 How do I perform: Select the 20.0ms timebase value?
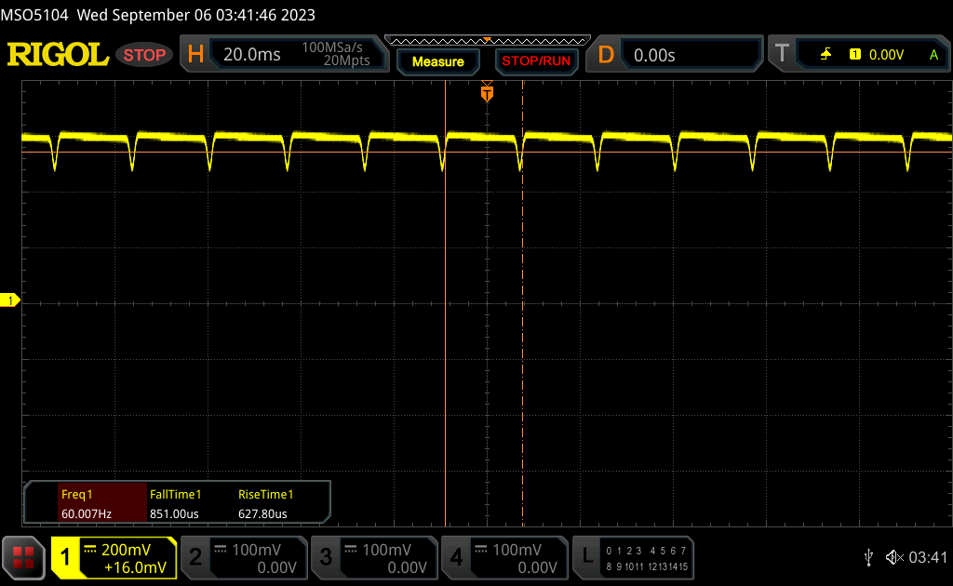pyautogui.click(x=251, y=55)
